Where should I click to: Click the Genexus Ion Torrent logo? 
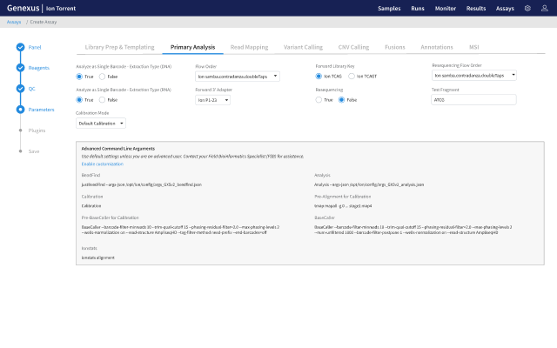tap(41, 8)
